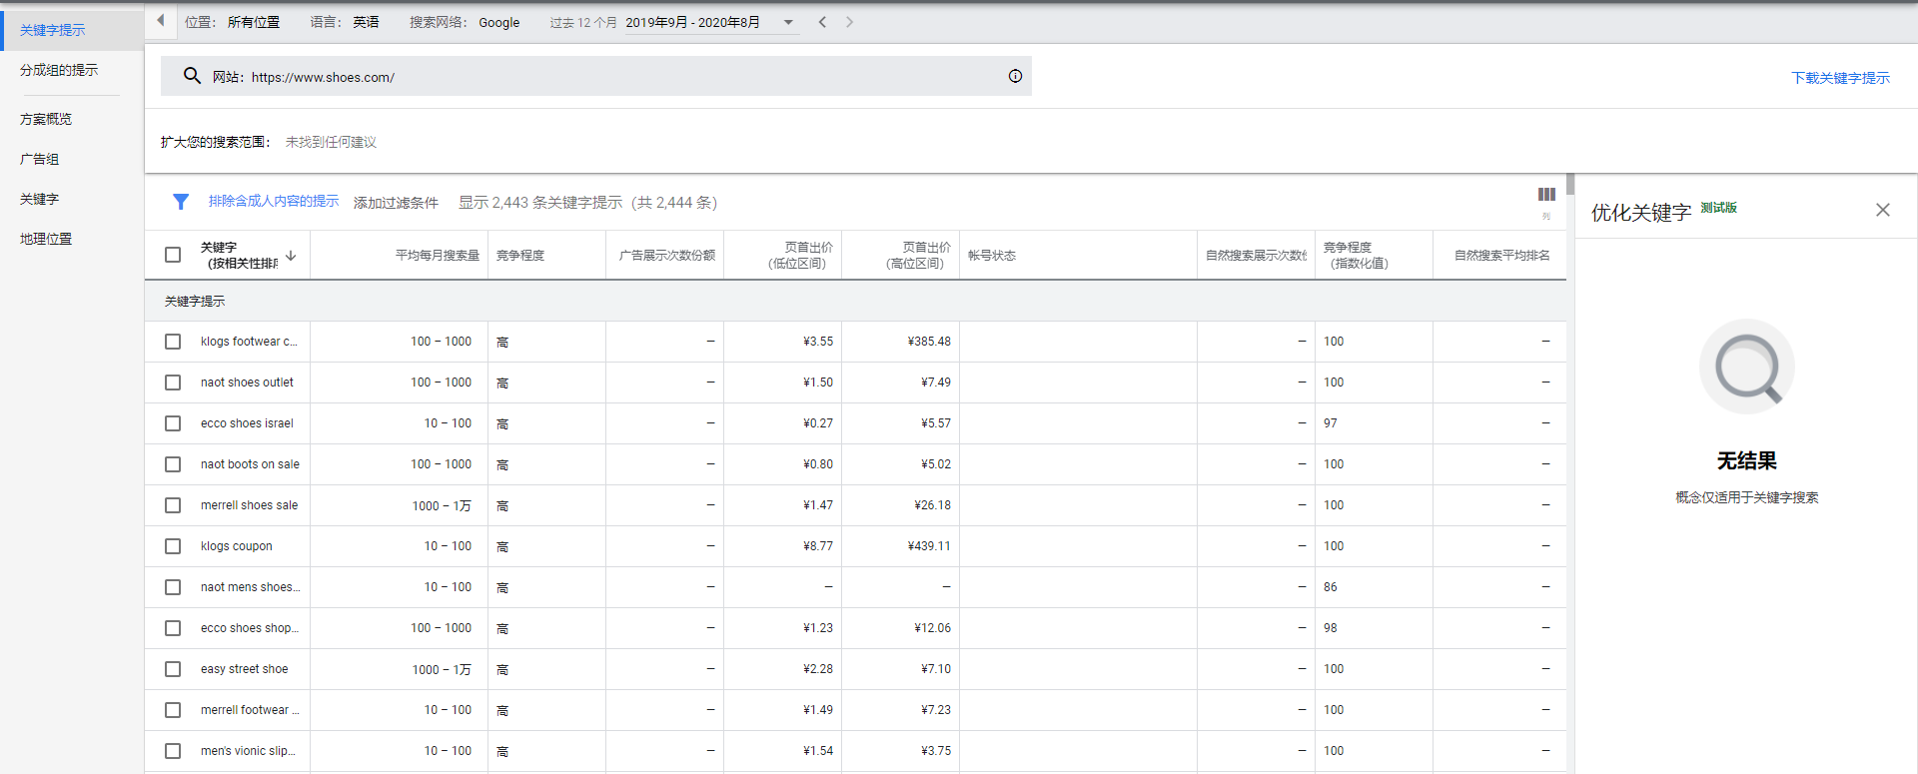Open 分成组的提示 in the sidebar
This screenshot has height=774, width=1918.
point(59,70)
